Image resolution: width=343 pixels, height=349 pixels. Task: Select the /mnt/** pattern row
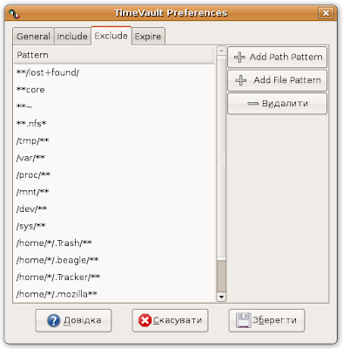[x=114, y=192]
